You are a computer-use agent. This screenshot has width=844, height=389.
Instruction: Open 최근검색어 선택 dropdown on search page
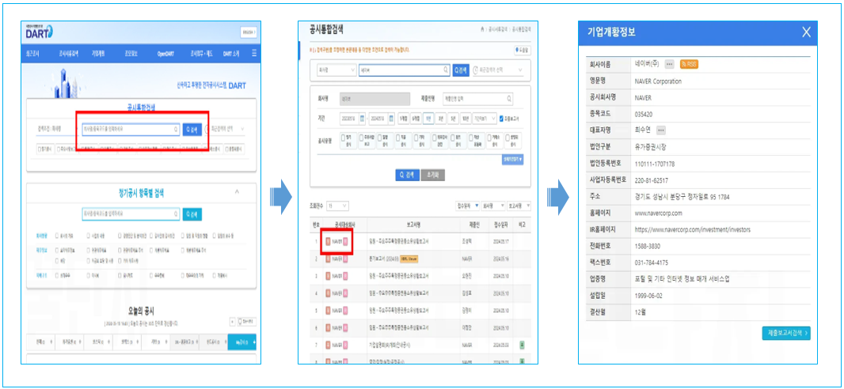pyautogui.click(x=499, y=70)
